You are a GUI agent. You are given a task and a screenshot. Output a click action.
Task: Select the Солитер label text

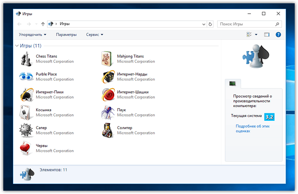pos(125,128)
